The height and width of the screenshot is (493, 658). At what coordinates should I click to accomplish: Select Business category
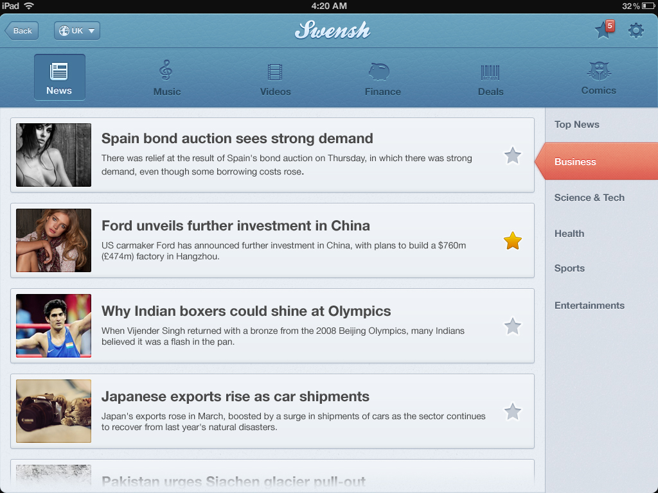[596, 161]
